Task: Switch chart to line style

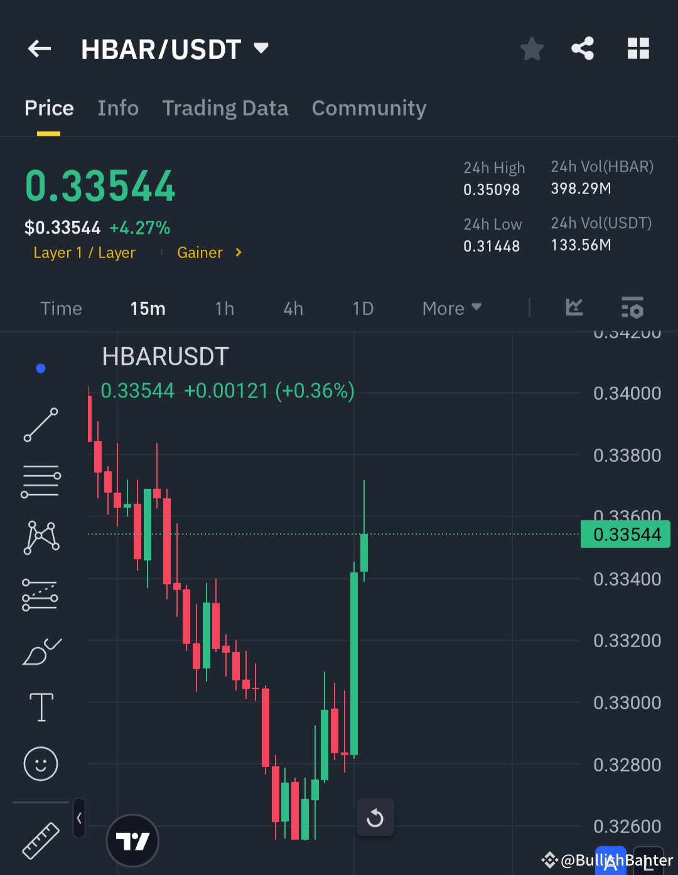Action: 574,308
